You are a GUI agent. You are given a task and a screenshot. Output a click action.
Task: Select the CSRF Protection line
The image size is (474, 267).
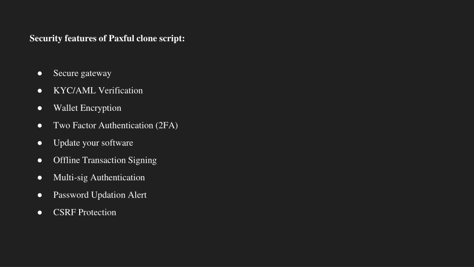point(85,212)
